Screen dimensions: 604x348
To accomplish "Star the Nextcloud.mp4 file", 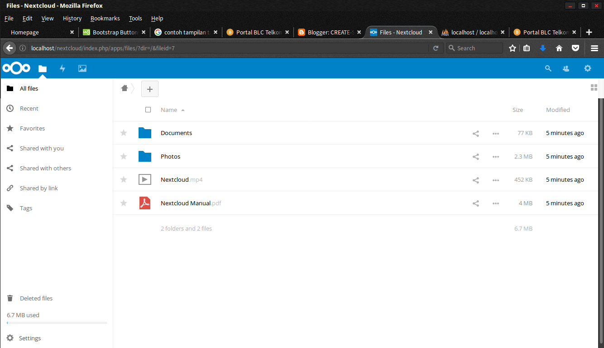I will (x=123, y=179).
